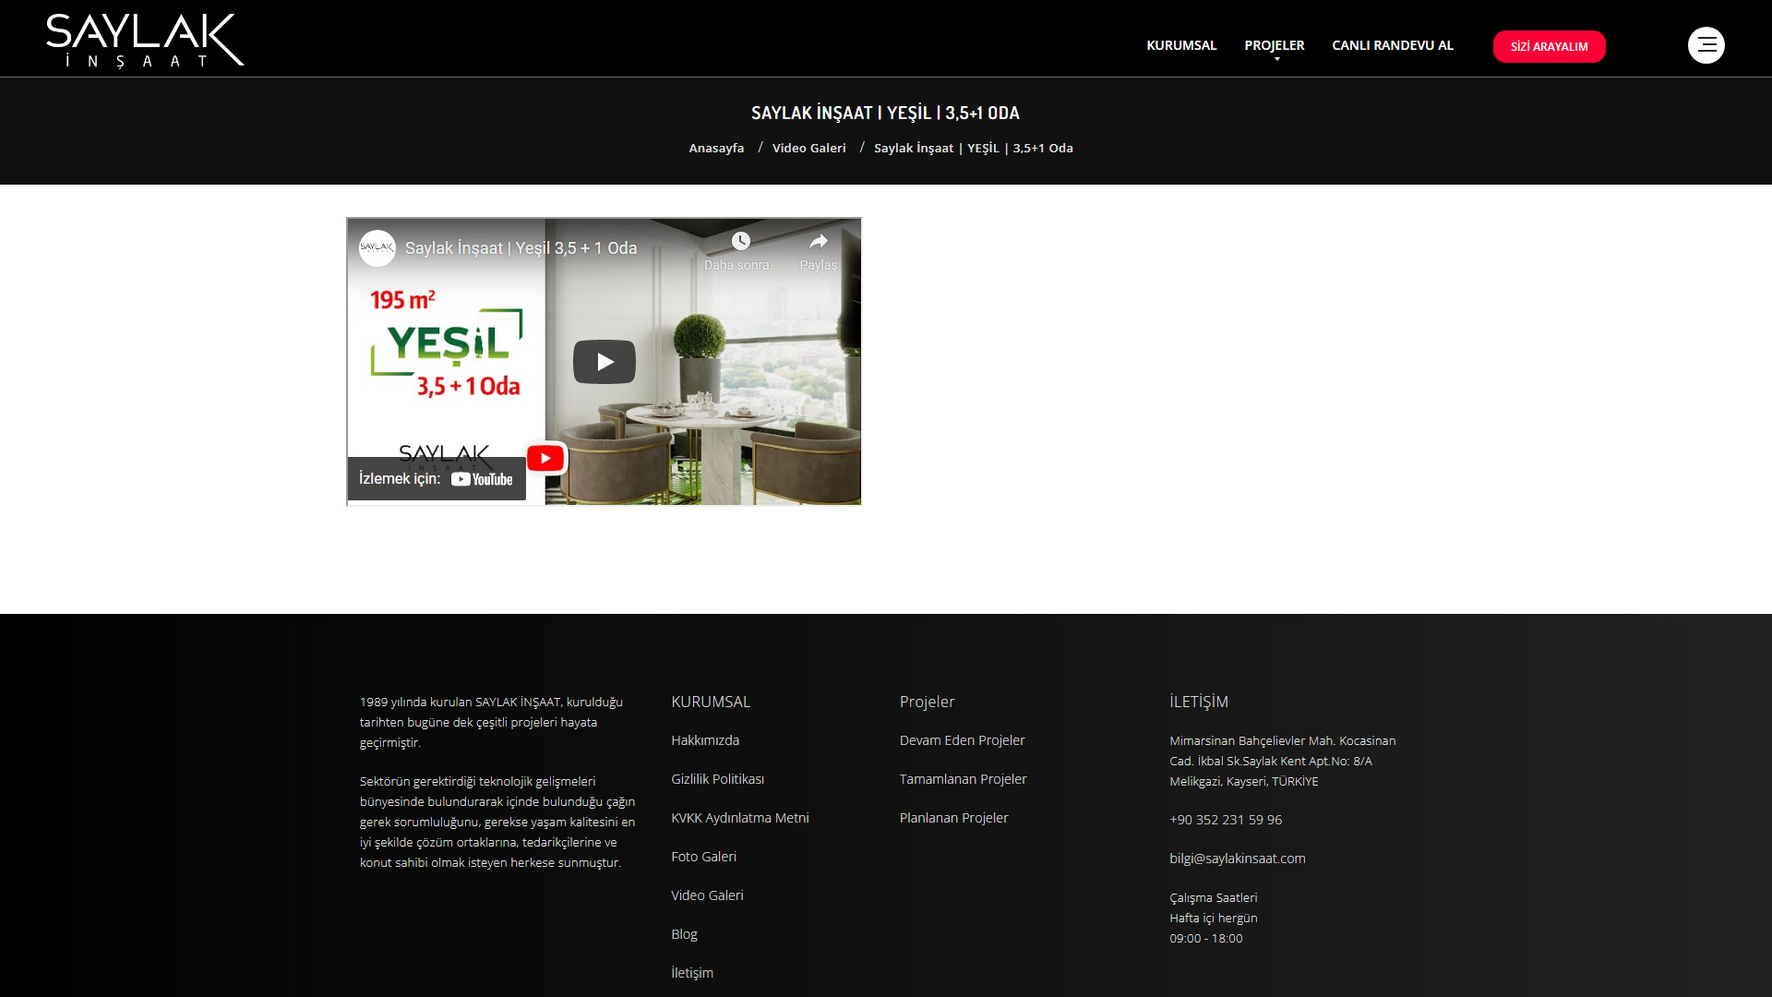Open İletişim footer link

692,973
